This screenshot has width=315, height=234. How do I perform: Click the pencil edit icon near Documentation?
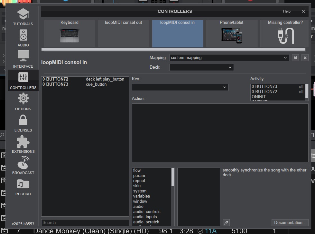(226, 223)
